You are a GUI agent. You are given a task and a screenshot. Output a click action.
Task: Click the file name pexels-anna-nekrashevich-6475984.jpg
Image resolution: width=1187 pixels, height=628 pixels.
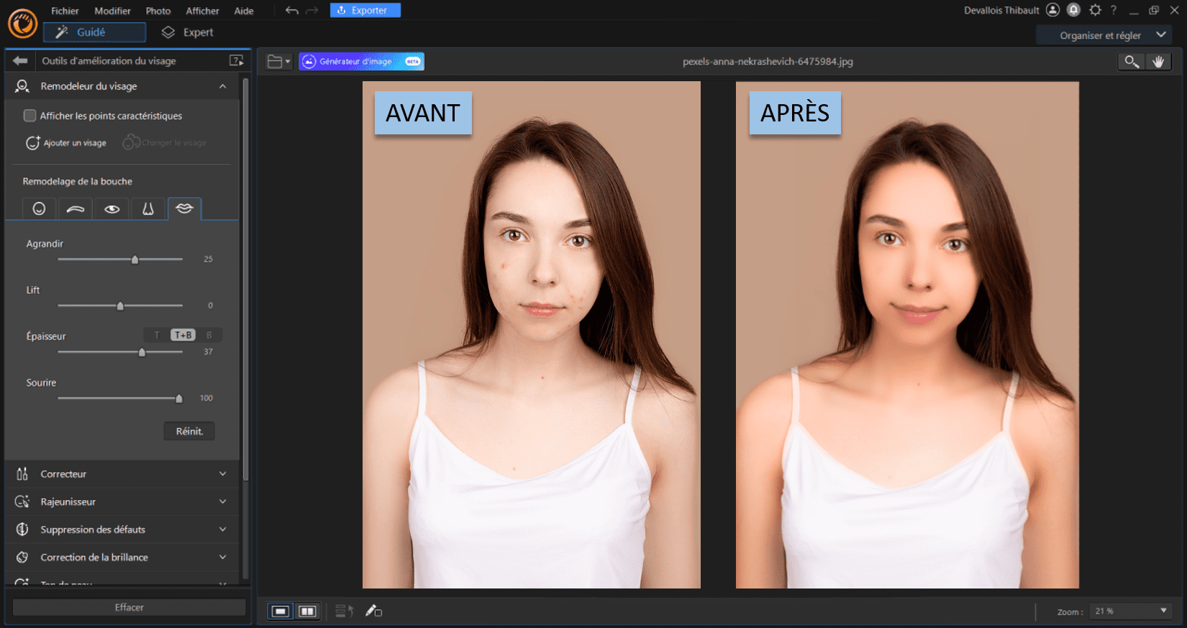pos(768,62)
